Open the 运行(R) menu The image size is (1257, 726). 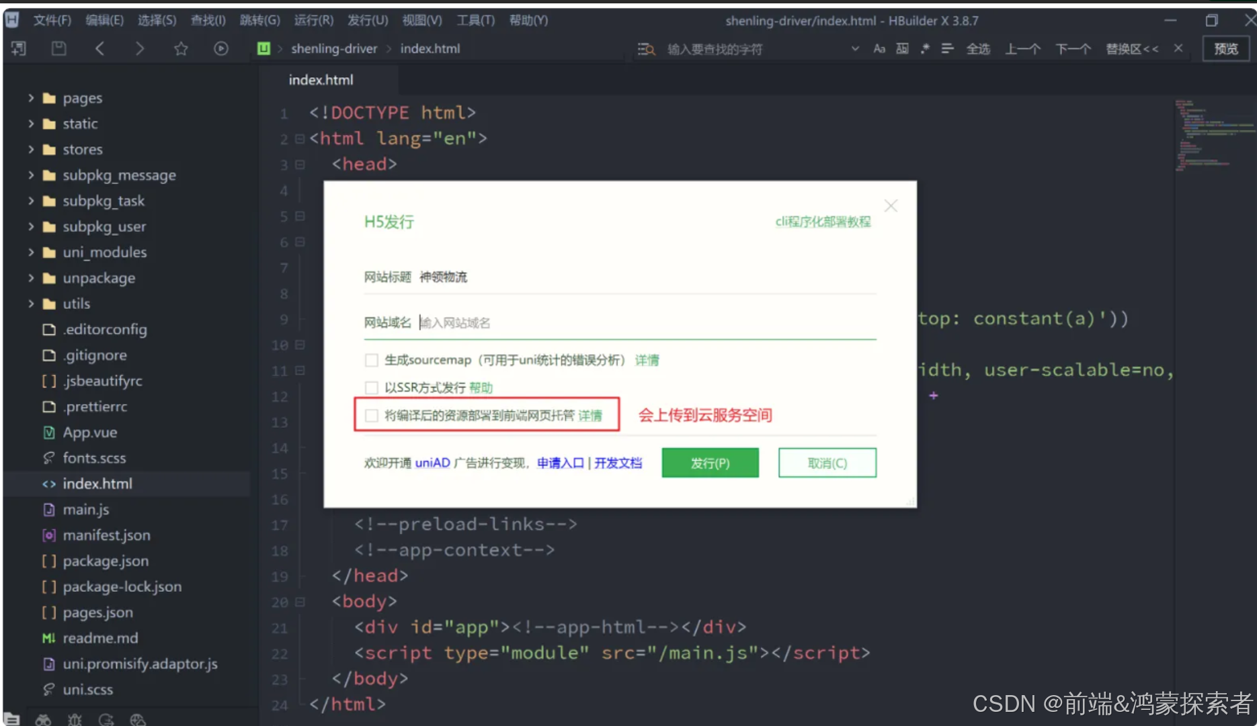(x=314, y=20)
